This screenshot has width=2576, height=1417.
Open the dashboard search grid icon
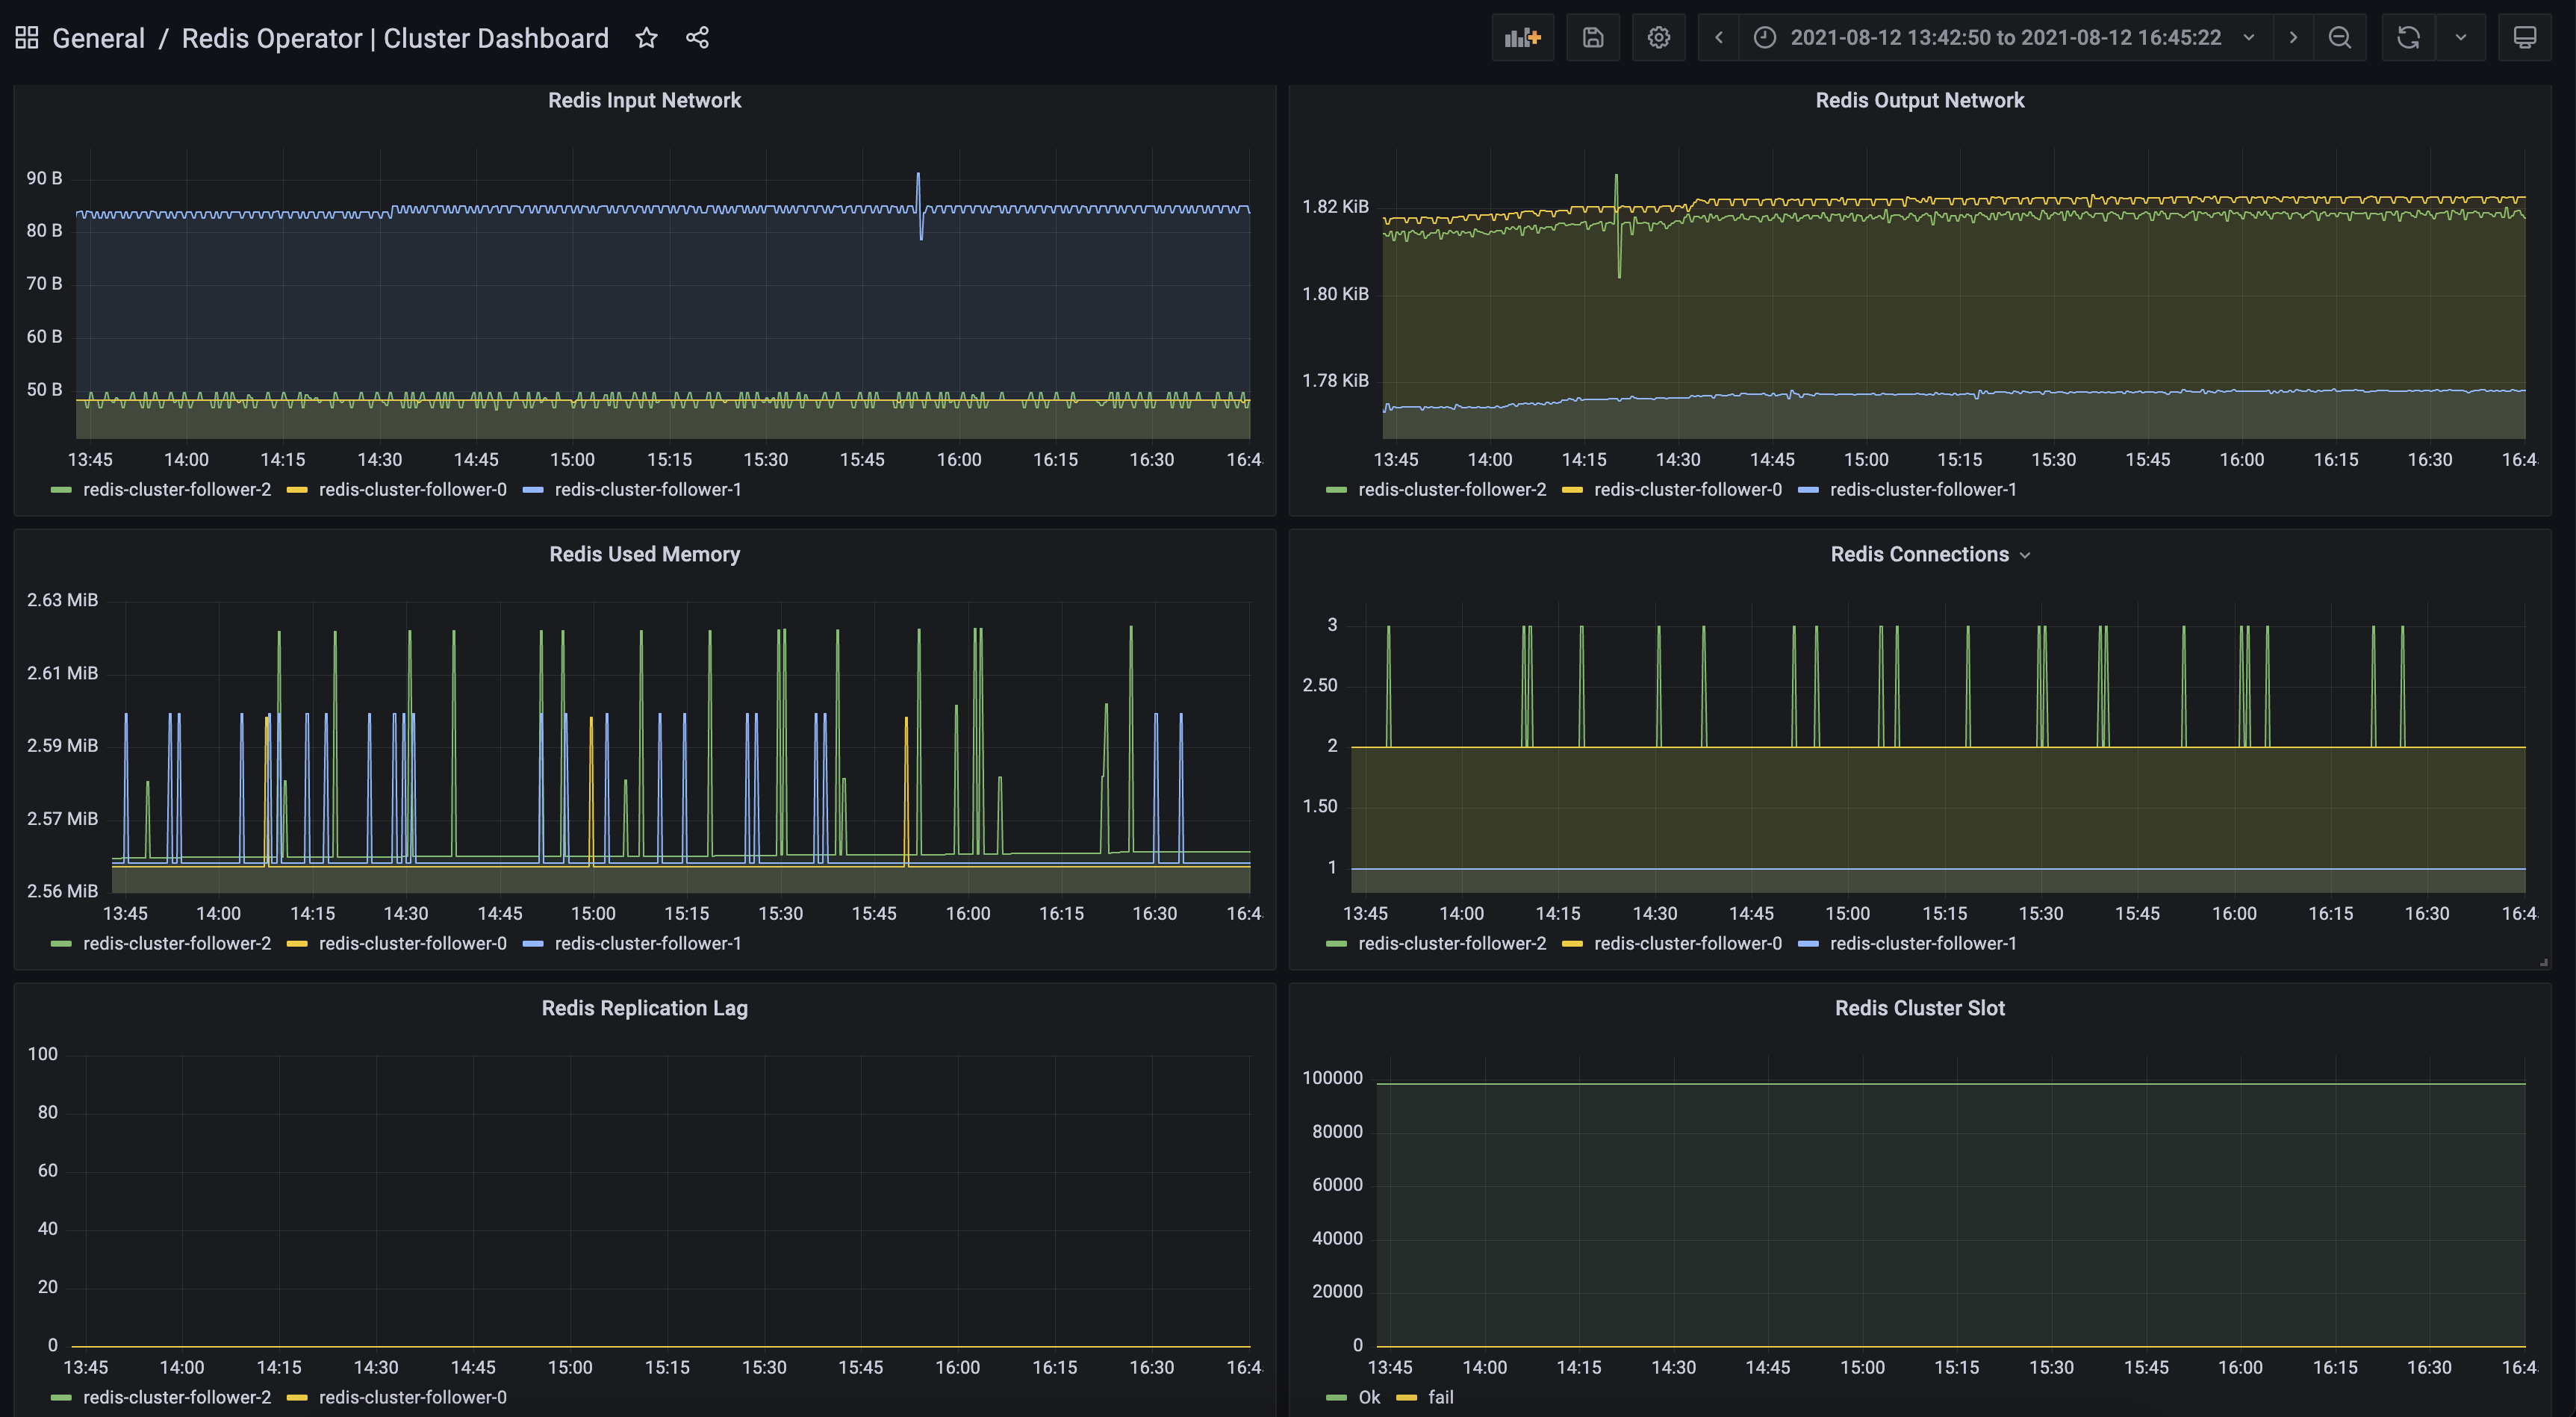tap(27, 38)
